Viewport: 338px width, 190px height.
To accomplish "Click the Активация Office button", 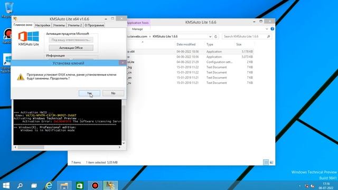I will (71, 48).
